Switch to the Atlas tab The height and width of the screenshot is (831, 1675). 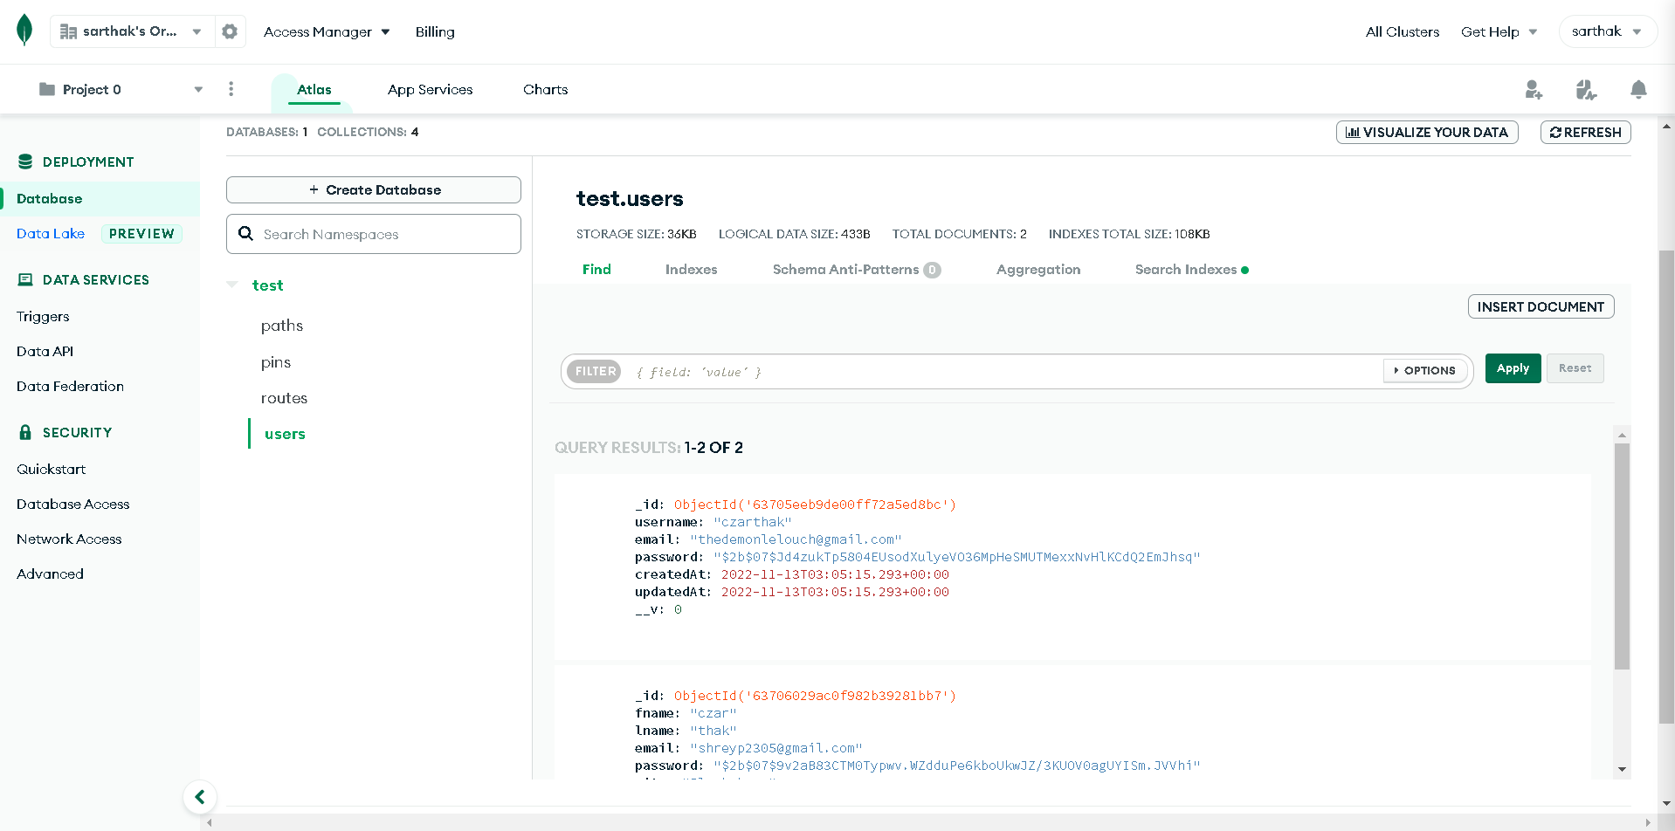[x=314, y=89]
